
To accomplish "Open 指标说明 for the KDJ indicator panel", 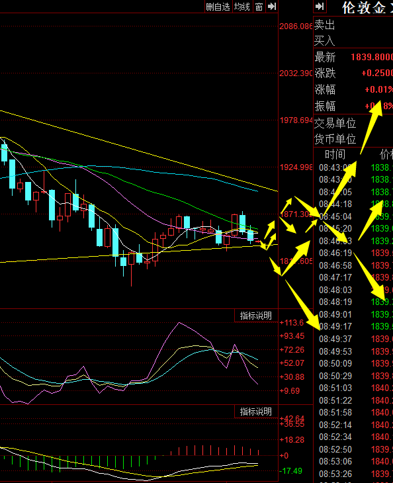I will tap(256, 316).
